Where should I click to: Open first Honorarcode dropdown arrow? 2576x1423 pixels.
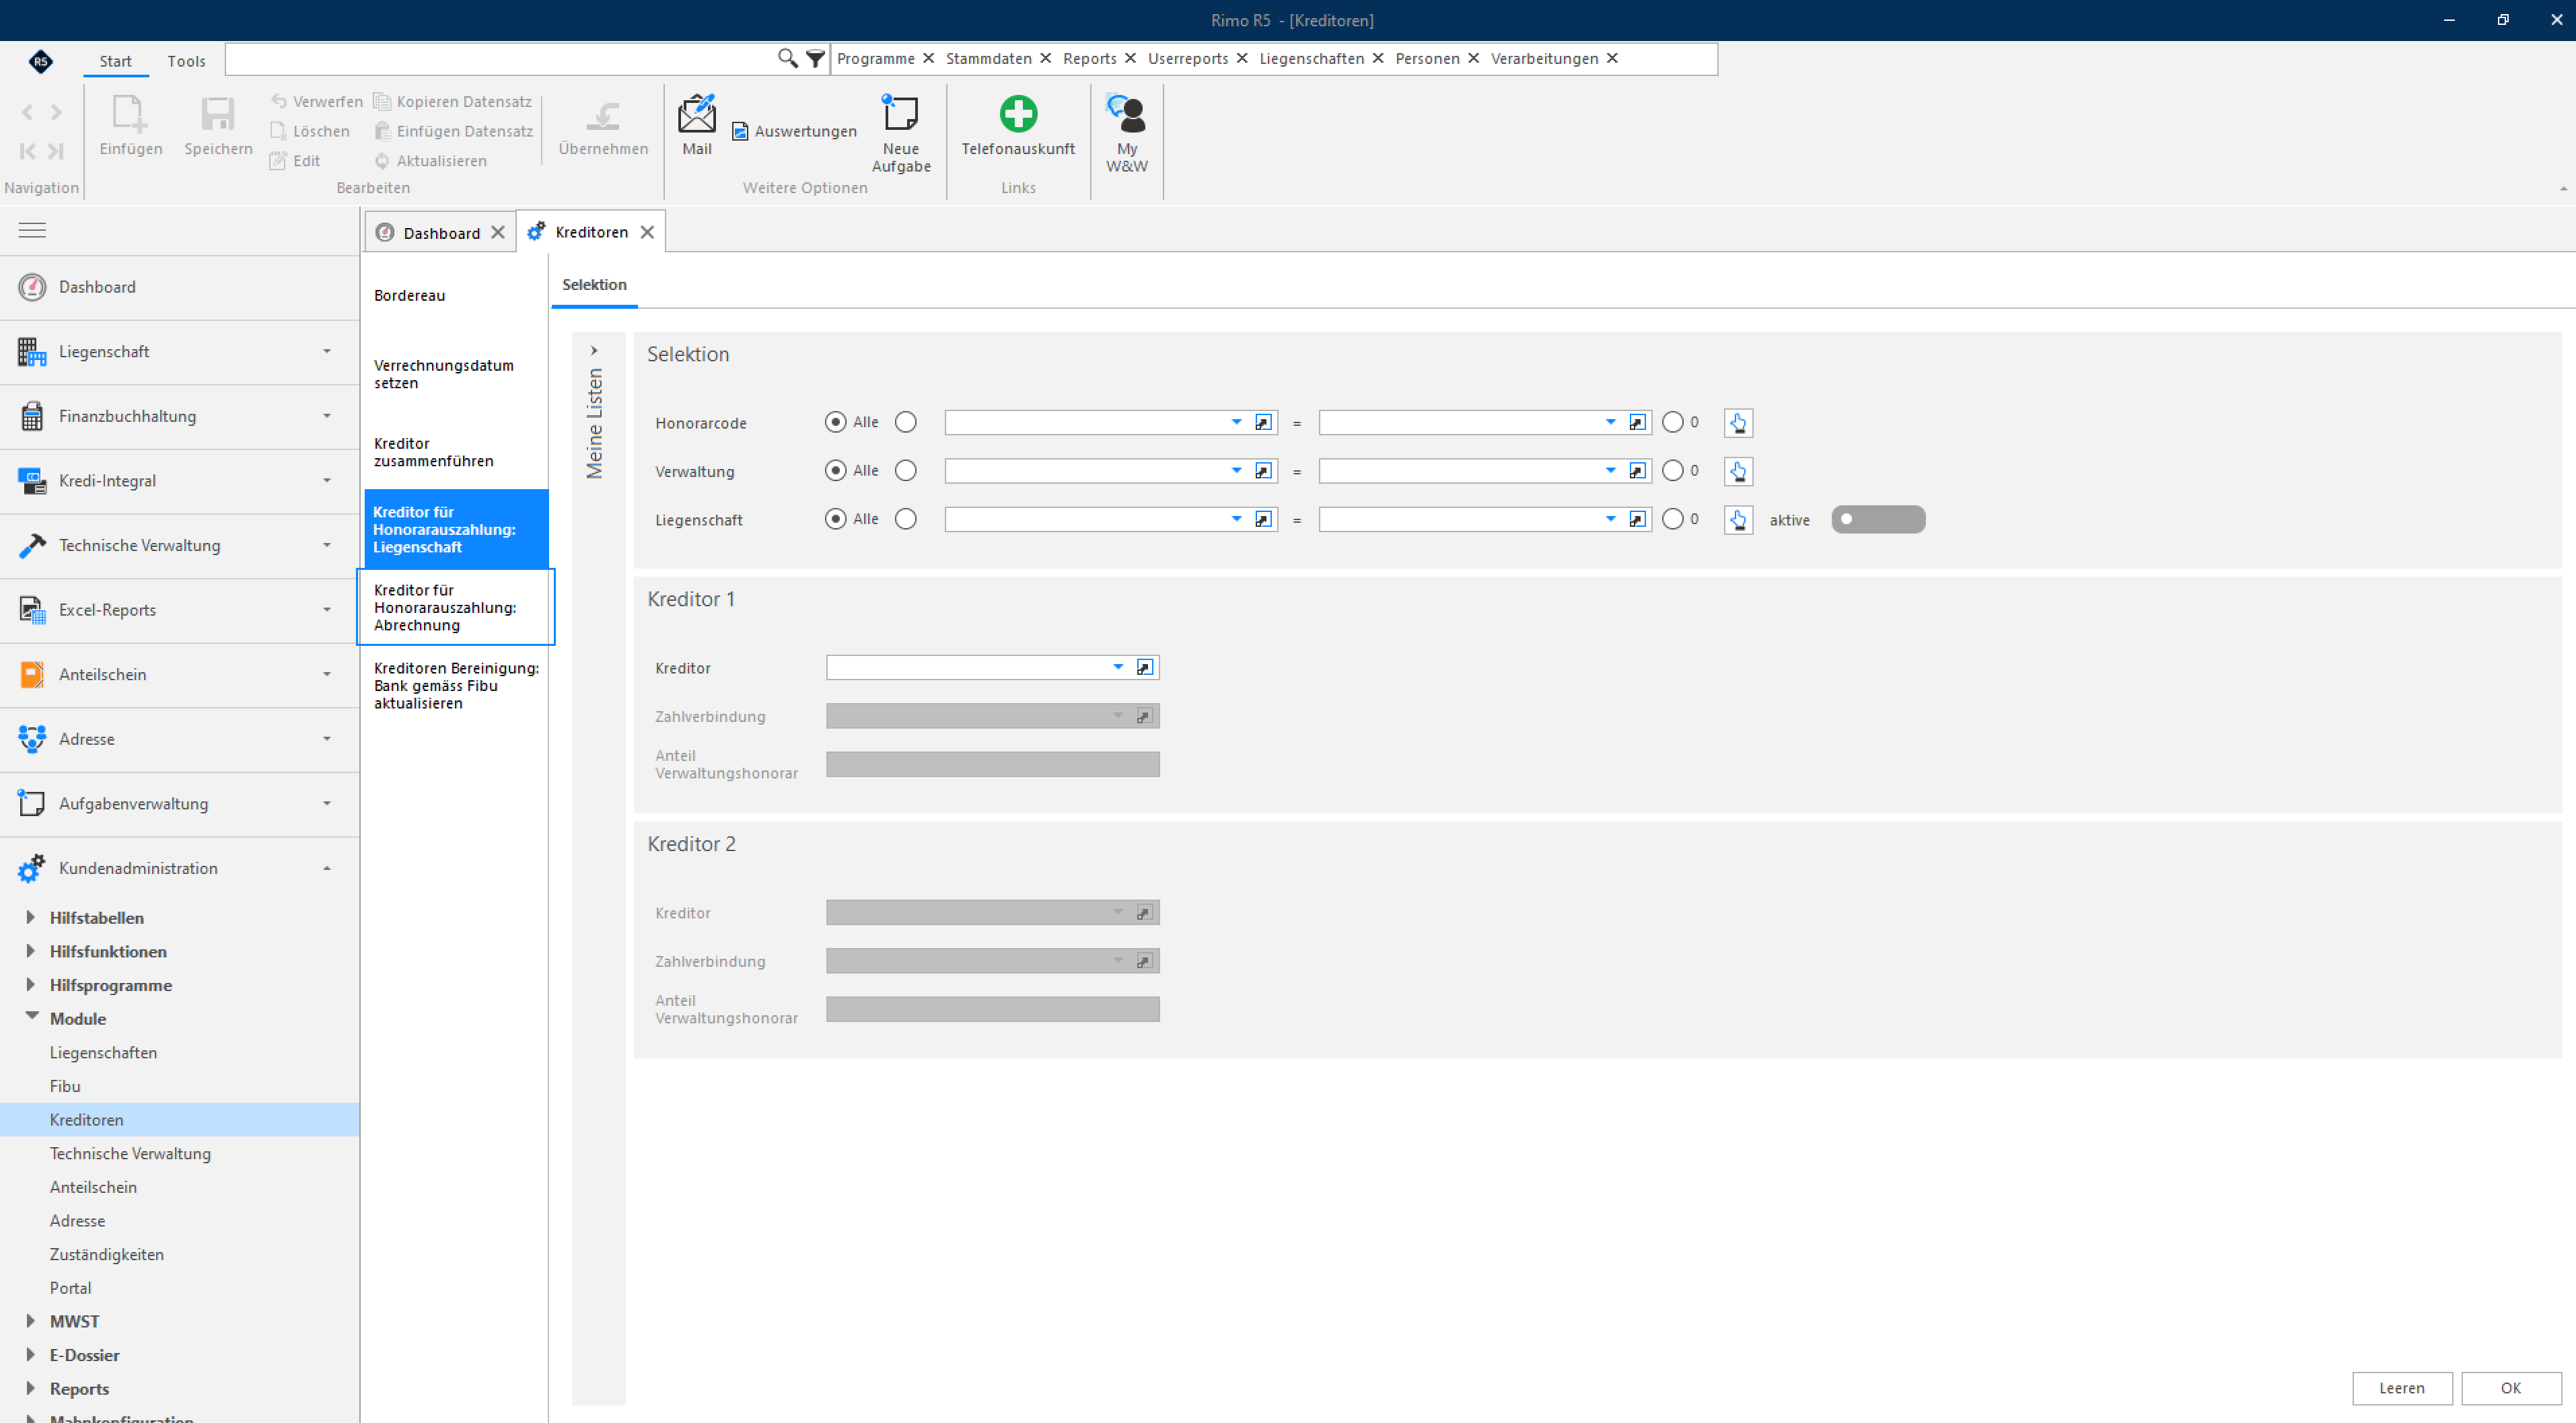[x=1236, y=422]
